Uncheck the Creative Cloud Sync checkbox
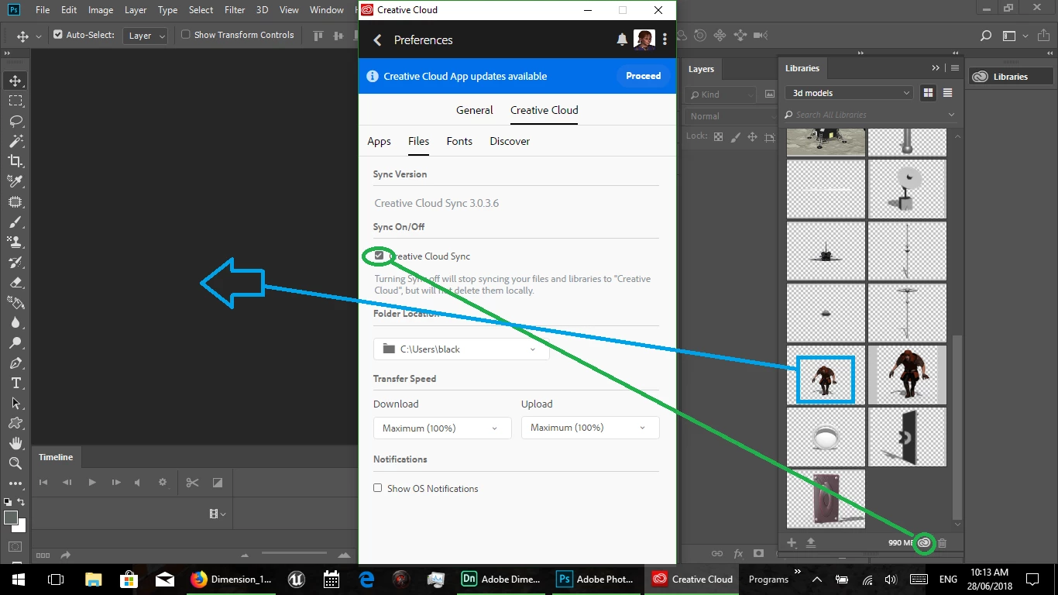 point(379,256)
